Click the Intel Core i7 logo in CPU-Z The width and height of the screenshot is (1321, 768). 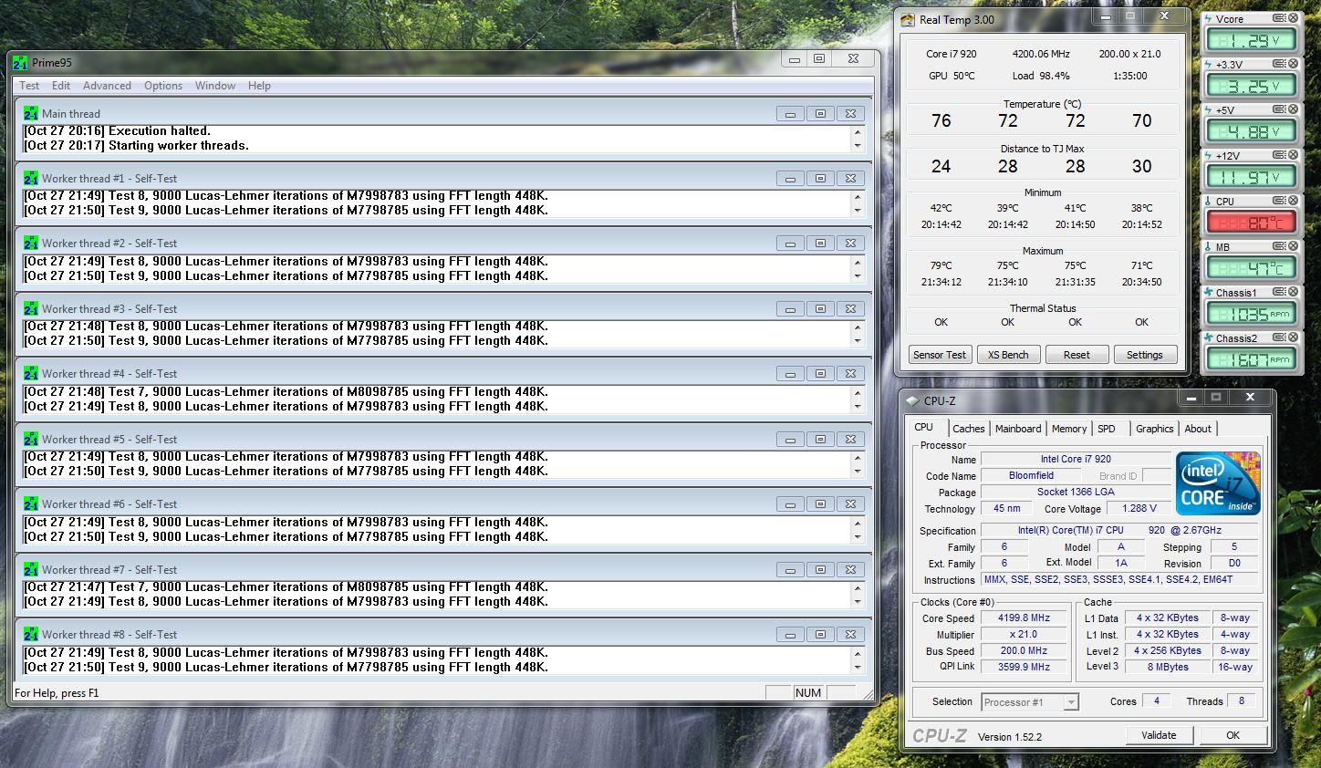click(1218, 483)
